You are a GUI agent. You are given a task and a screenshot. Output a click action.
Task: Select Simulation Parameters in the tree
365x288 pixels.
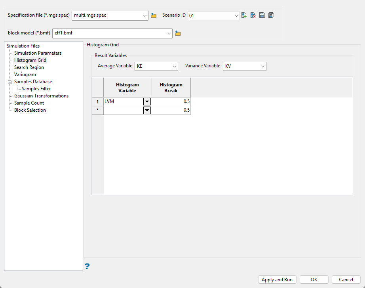(38, 53)
